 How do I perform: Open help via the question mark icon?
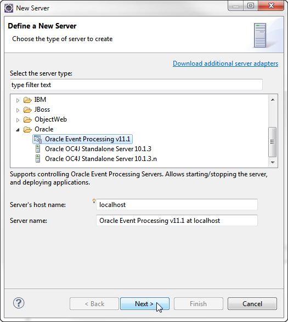pos(19,303)
